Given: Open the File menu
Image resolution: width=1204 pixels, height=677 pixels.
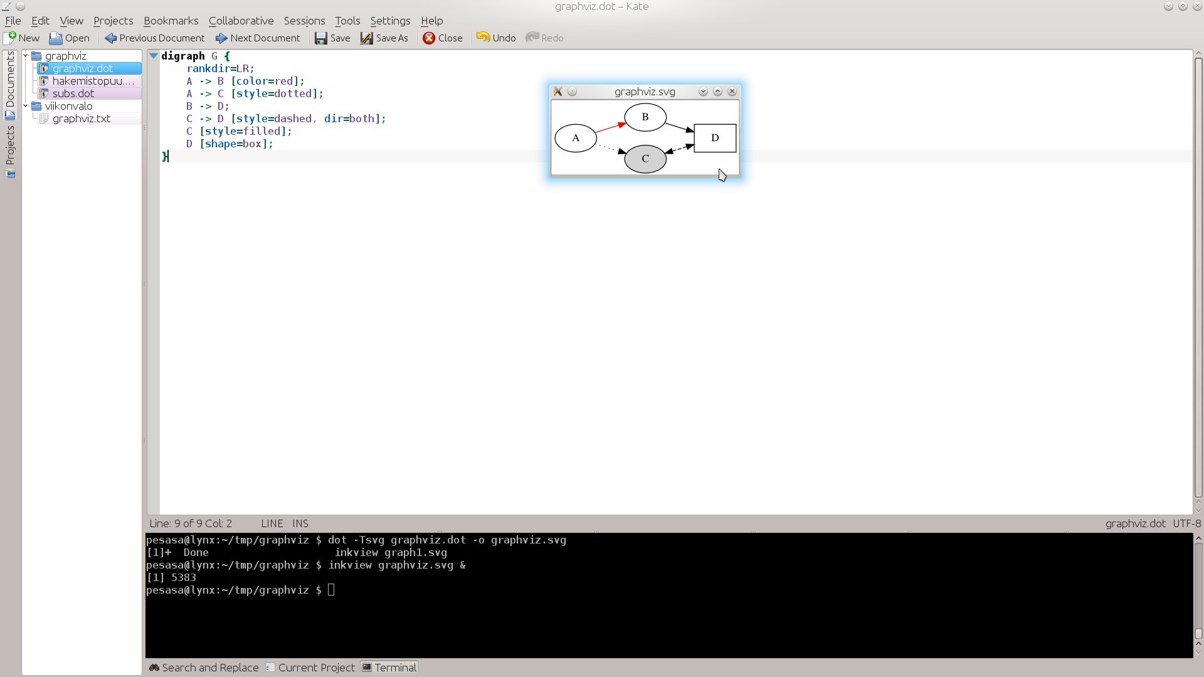Looking at the screenshot, I should point(13,21).
